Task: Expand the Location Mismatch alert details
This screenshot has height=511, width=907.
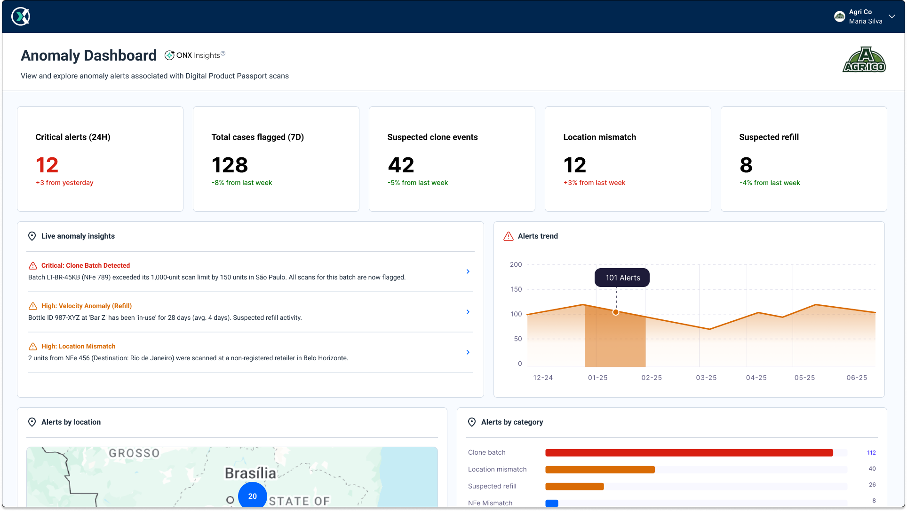Action: pyautogui.click(x=468, y=352)
